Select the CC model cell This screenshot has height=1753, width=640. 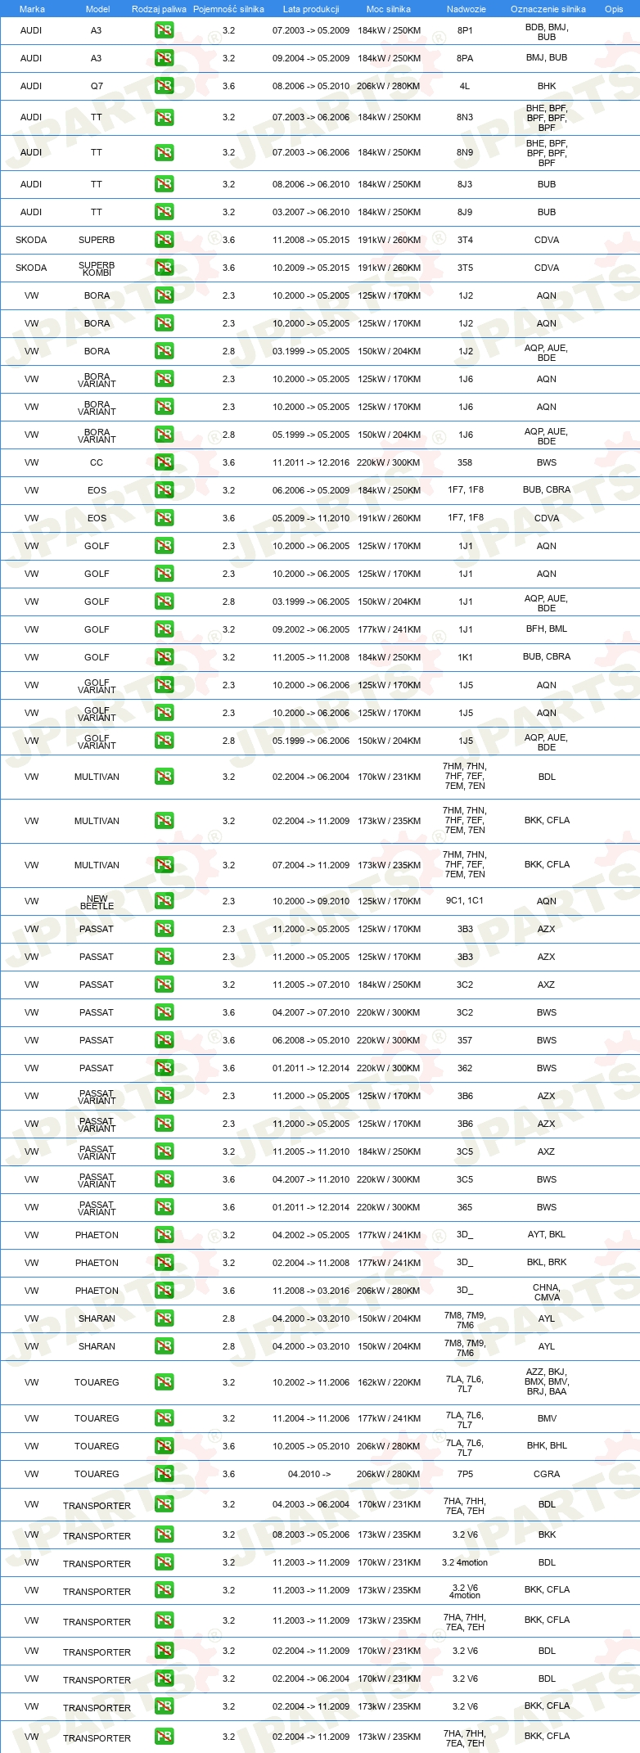pos(97,462)
